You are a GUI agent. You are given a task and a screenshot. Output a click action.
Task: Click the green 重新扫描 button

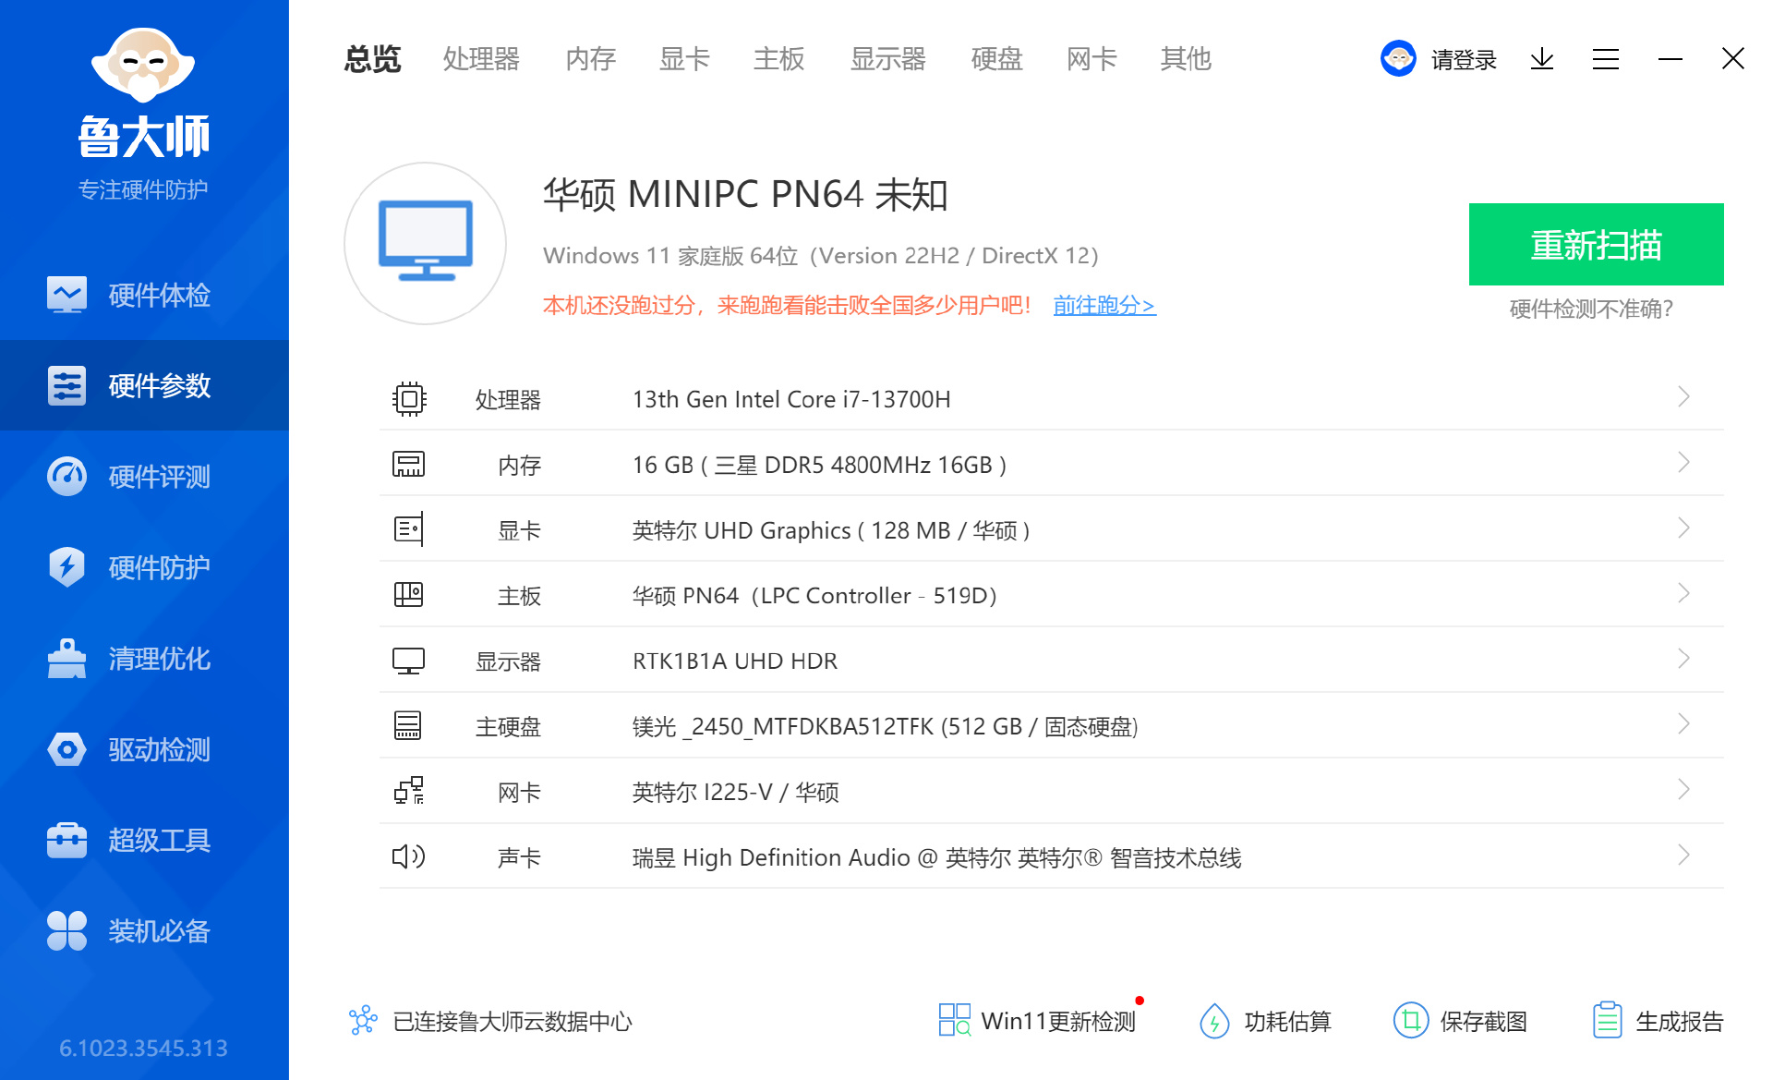coord(1596,245)
